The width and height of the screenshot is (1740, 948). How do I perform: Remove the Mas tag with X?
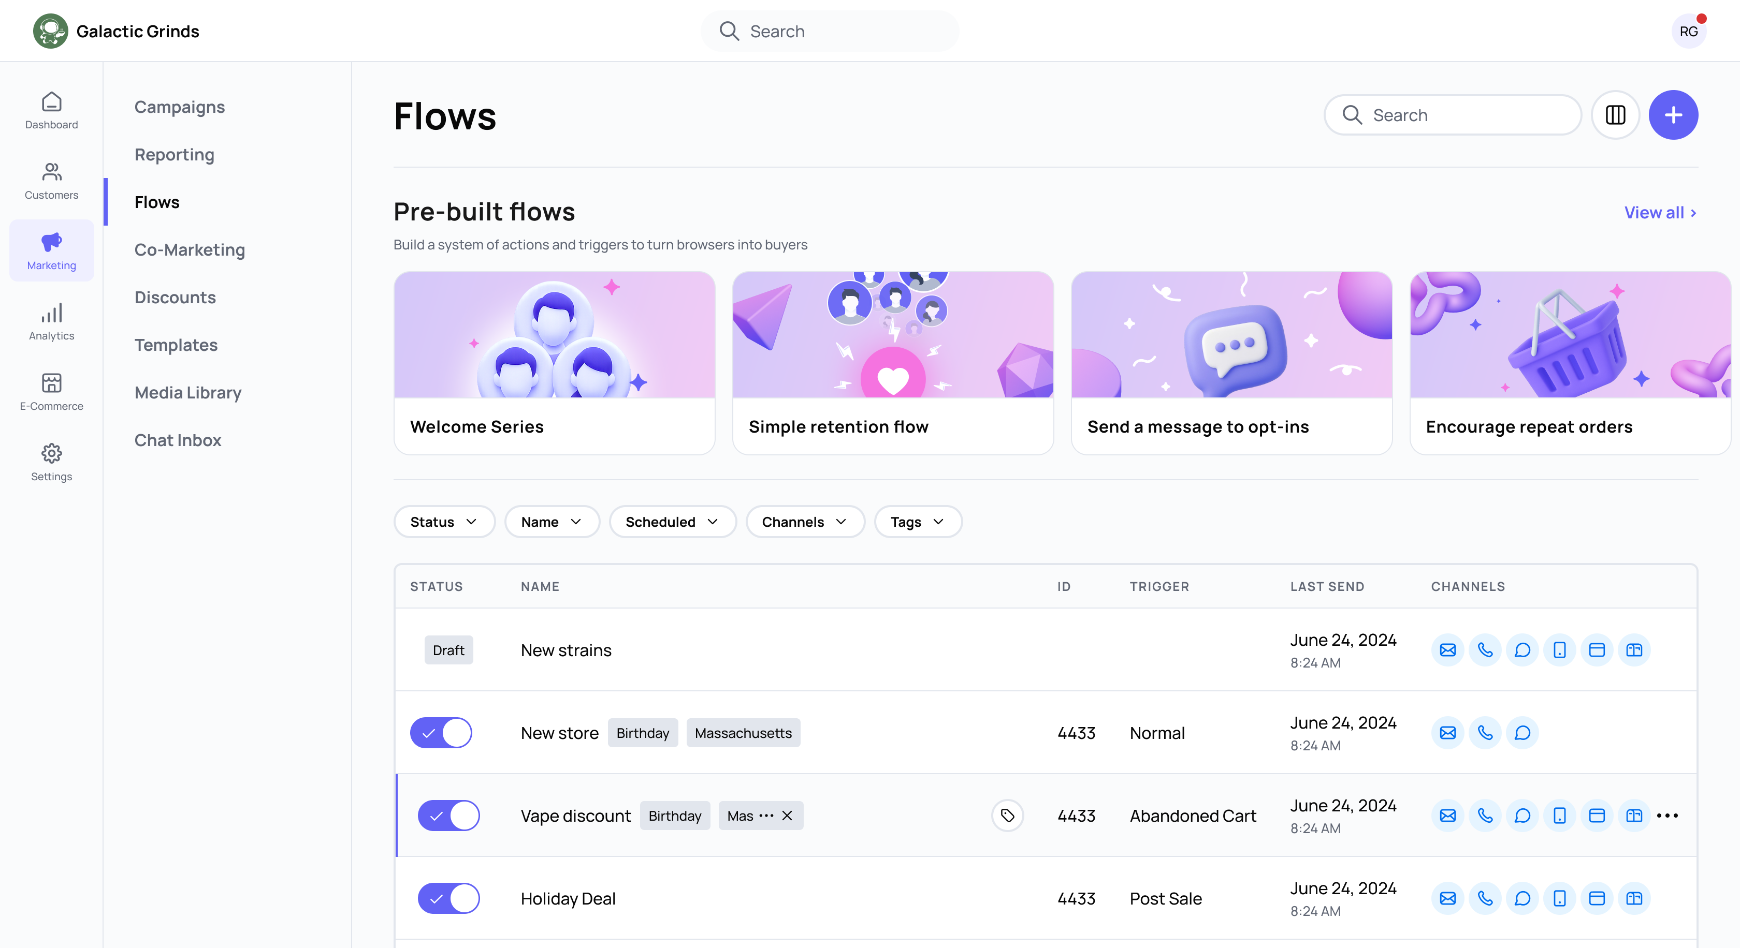click(787, 815)
